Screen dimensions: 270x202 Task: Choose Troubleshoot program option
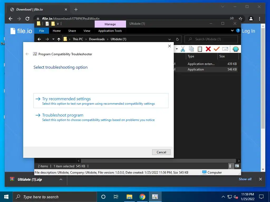(x=101, y=117)
